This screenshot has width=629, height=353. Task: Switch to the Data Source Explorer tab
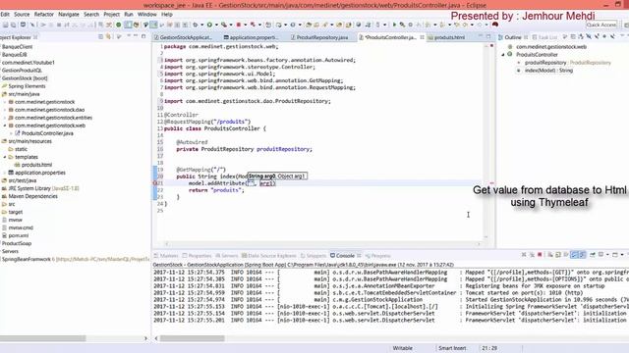point(268,255)
